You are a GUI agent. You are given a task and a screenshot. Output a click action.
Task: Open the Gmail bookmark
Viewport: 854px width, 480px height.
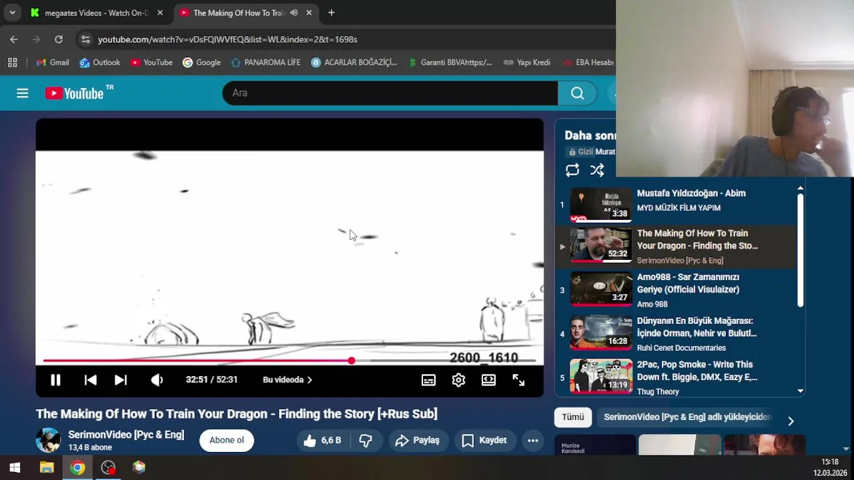click(x=52, y=63)
